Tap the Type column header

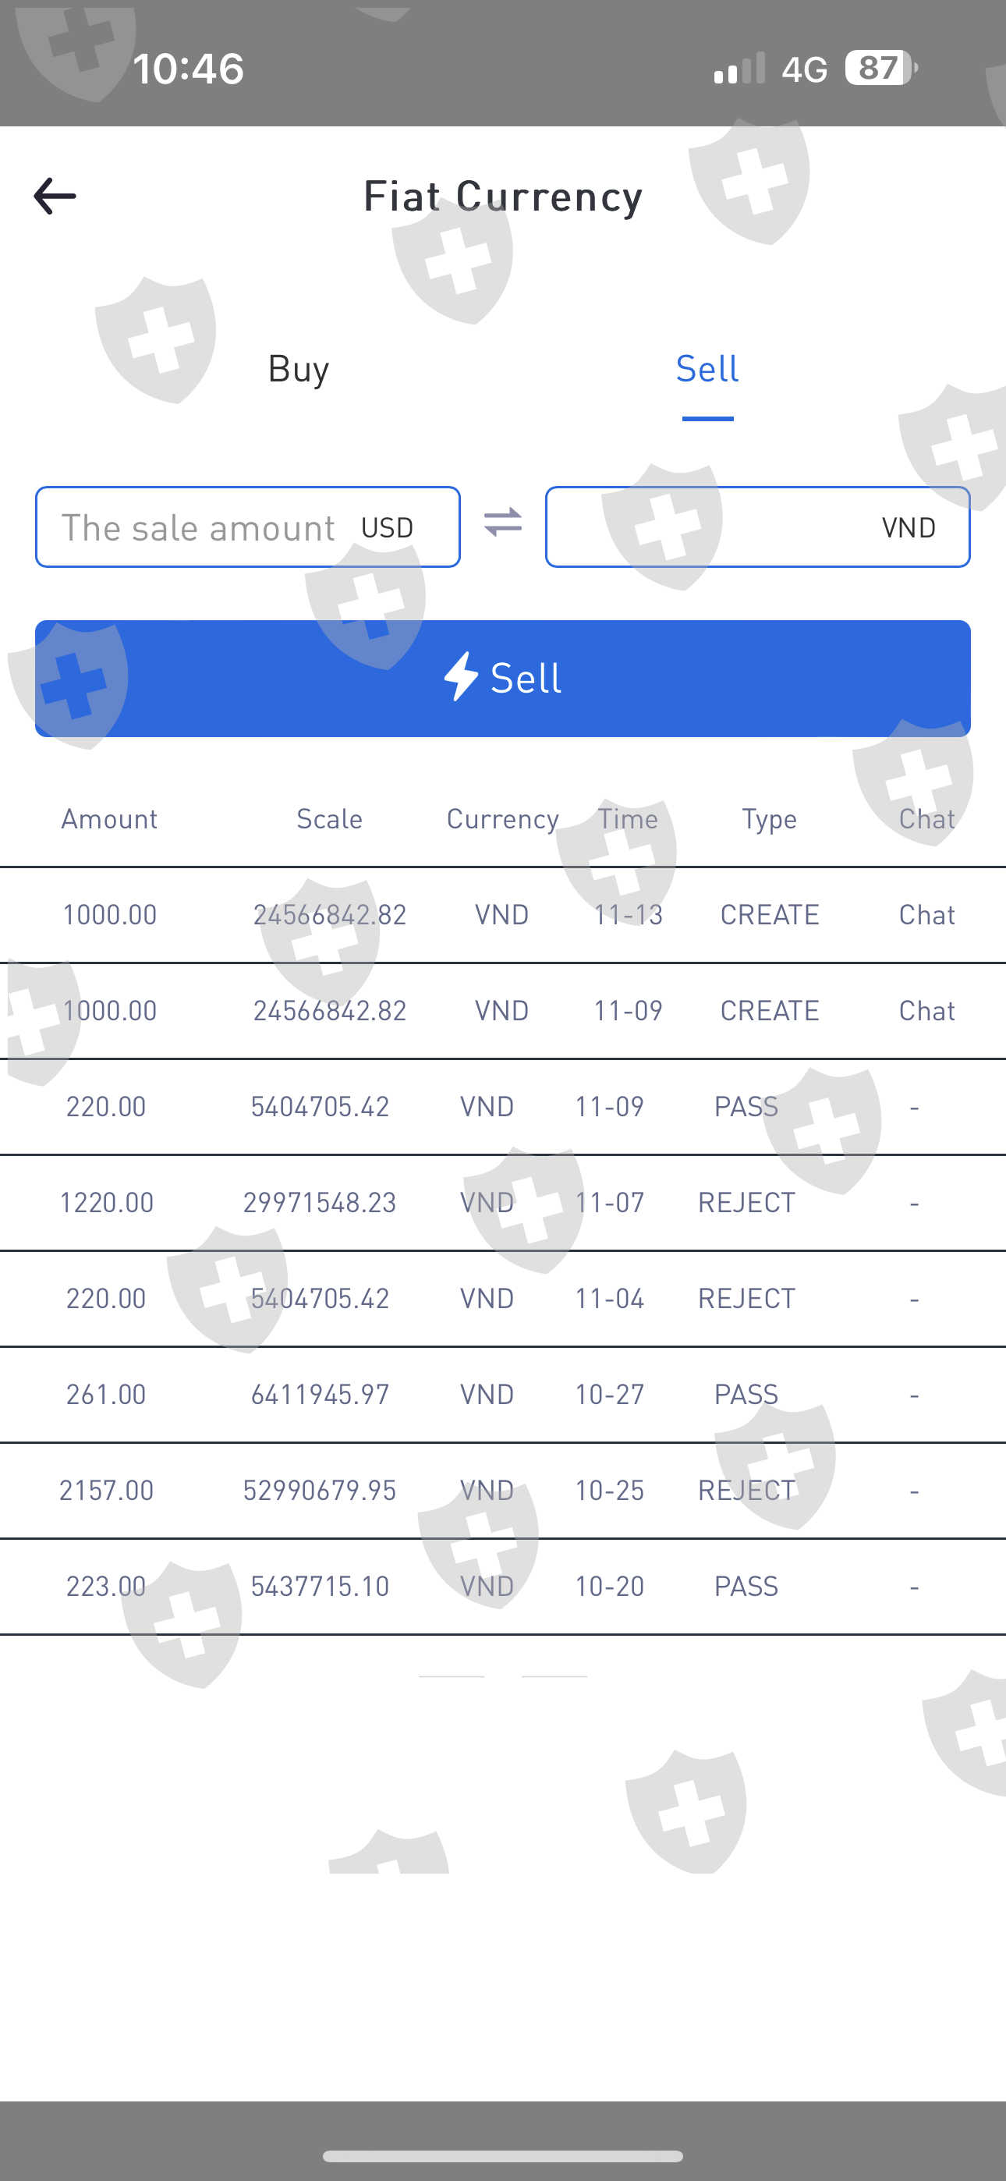[769, 819]
